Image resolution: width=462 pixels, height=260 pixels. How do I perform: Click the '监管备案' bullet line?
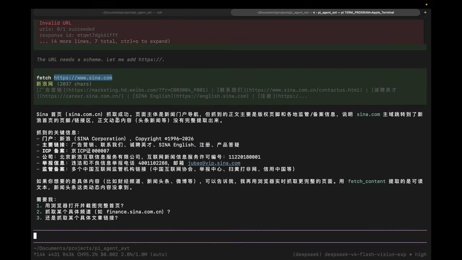pyautogui.click(x=166, y=169)
